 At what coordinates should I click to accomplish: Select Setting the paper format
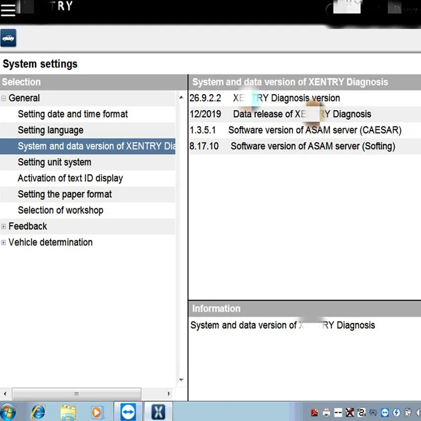click(65, 194)
